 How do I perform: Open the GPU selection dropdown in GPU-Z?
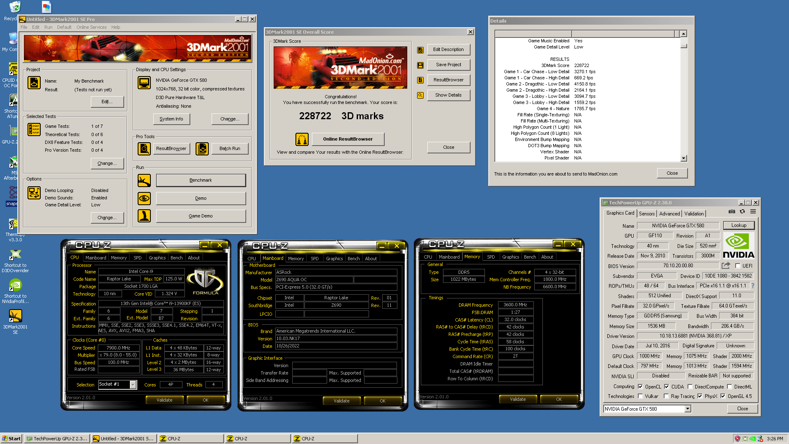coord(687,409)
